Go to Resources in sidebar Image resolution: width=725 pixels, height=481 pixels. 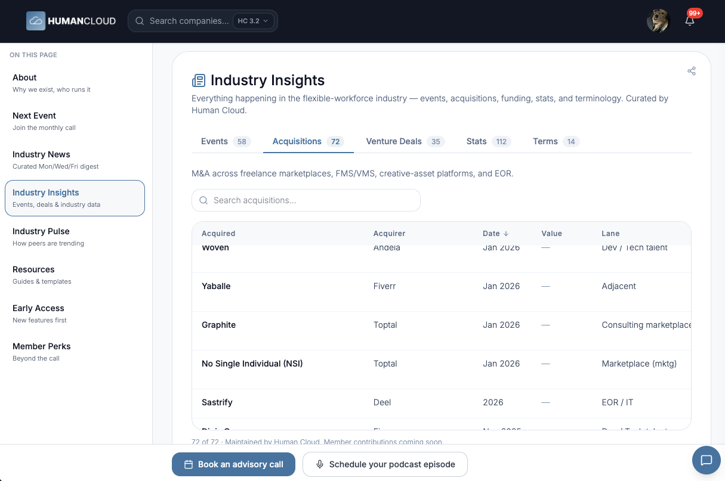pyautogui.click(x=75, y=275)
